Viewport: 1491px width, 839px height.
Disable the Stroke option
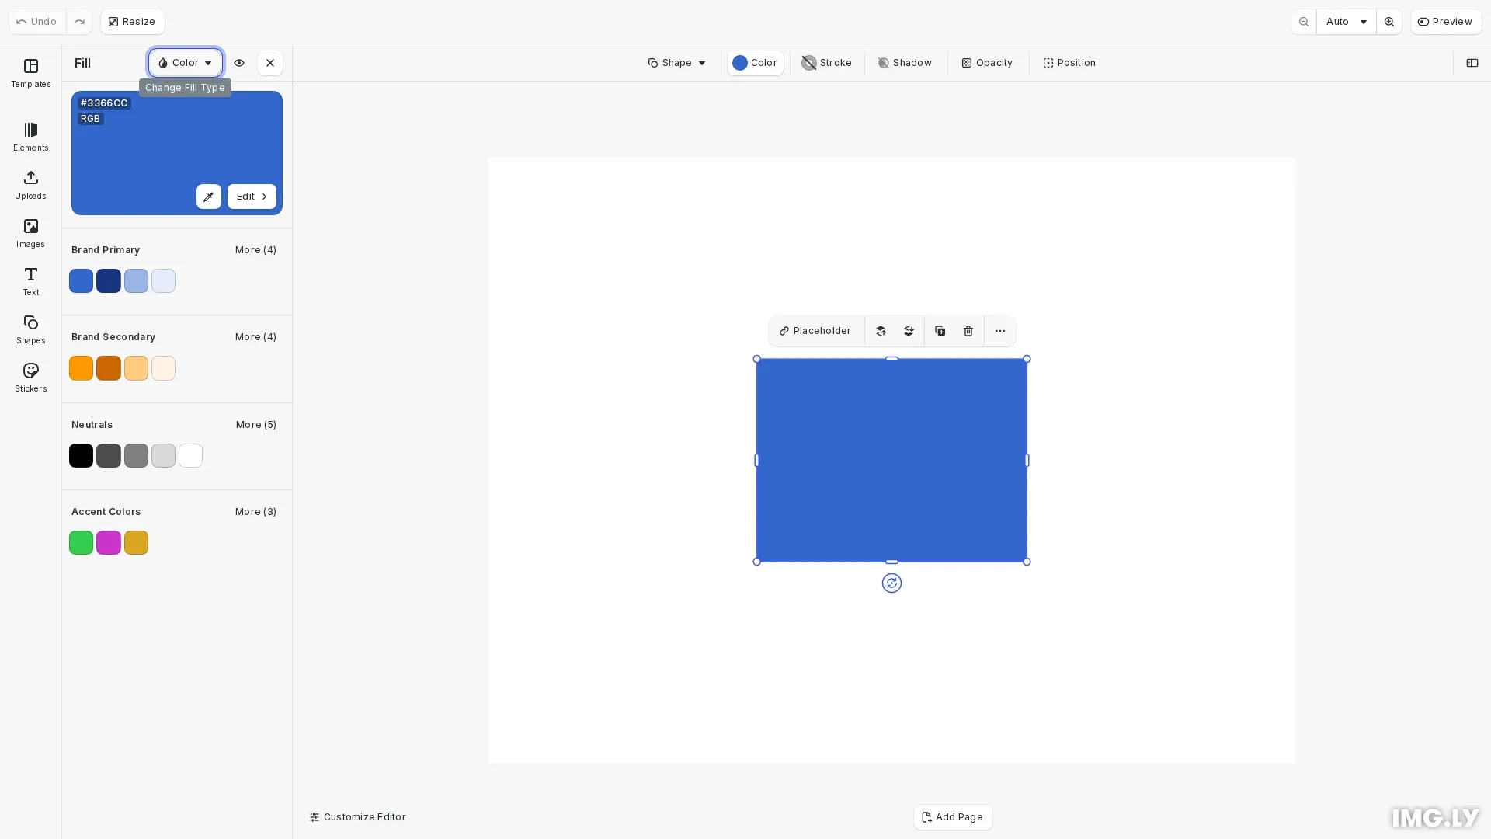825,62
